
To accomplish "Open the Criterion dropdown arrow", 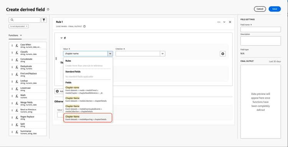I will coord(162,54).
